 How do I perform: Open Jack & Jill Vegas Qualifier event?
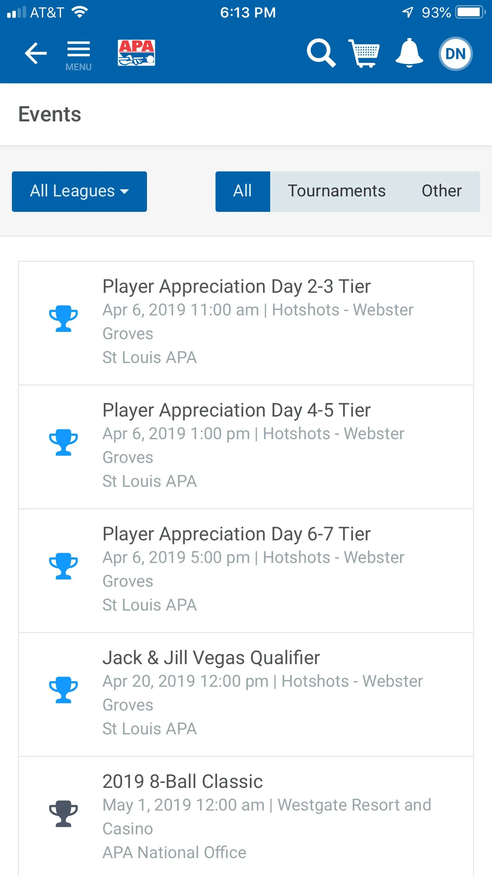(x=211, y=658)
